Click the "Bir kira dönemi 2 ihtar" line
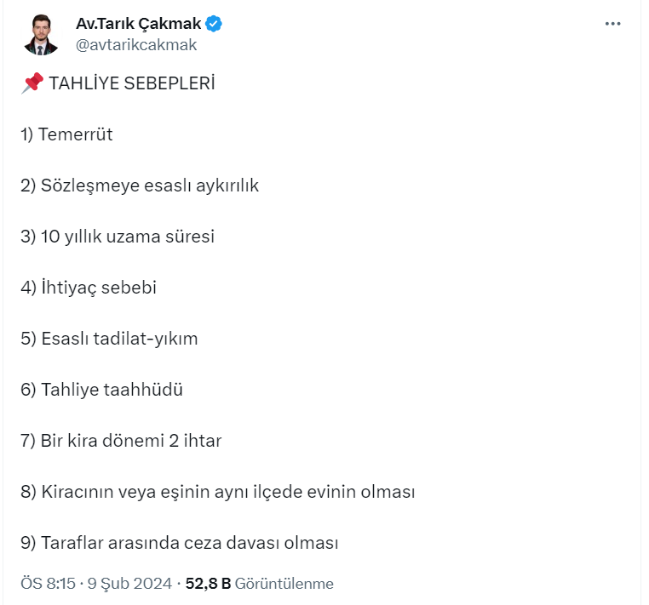The image size is (649, 605). 121,441
